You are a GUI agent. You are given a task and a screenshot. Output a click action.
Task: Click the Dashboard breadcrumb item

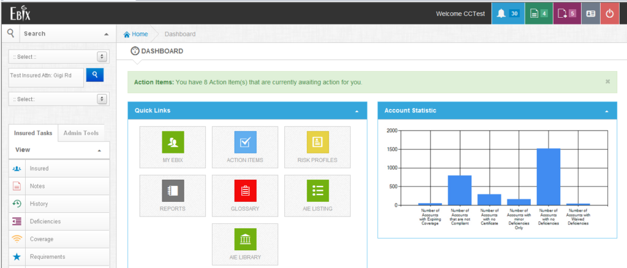(x=180, y=34)
